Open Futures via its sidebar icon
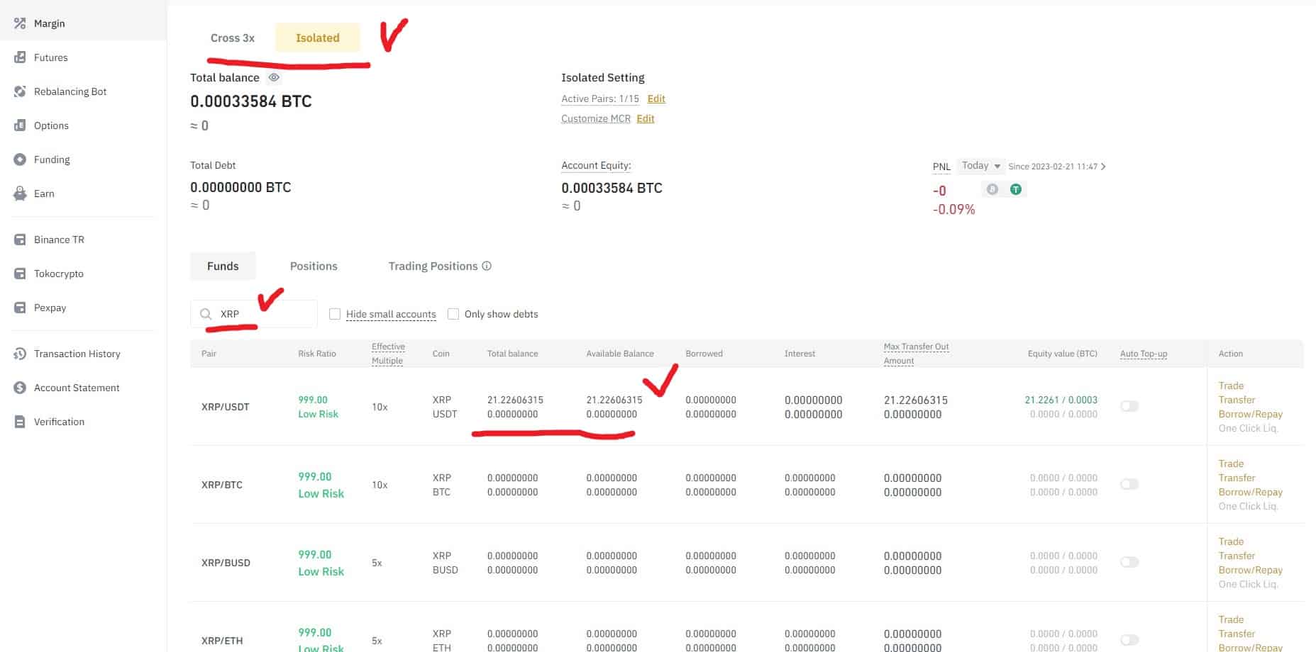The height and width of the screenshot is (652, 1316). coord(20,57)
